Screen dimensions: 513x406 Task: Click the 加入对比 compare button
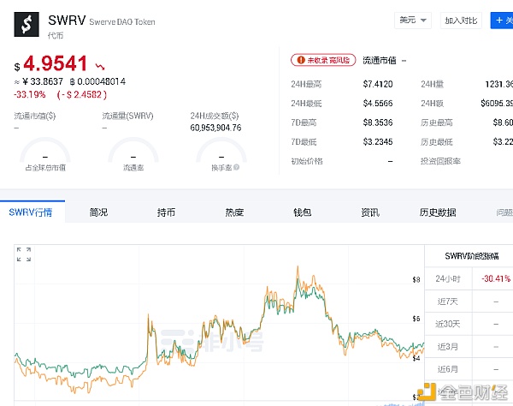coord(461,21)
